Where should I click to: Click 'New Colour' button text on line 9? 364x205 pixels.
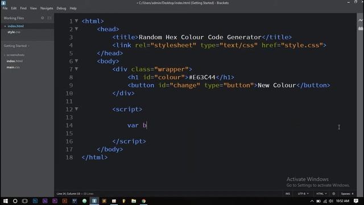click(277, 85)
